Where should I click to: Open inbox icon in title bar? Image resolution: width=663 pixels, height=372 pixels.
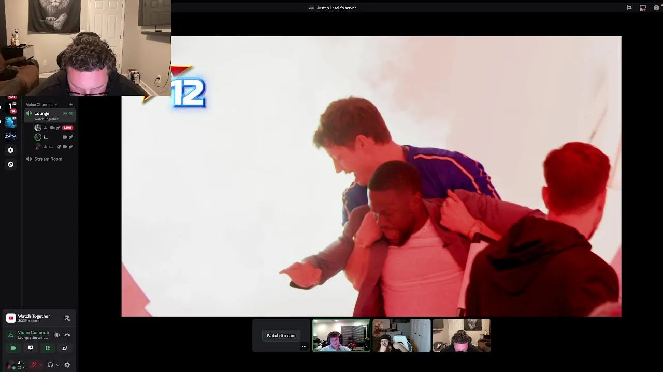pyautogui.click(x=643, y=8)
